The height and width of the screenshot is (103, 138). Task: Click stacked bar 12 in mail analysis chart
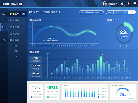95,92
